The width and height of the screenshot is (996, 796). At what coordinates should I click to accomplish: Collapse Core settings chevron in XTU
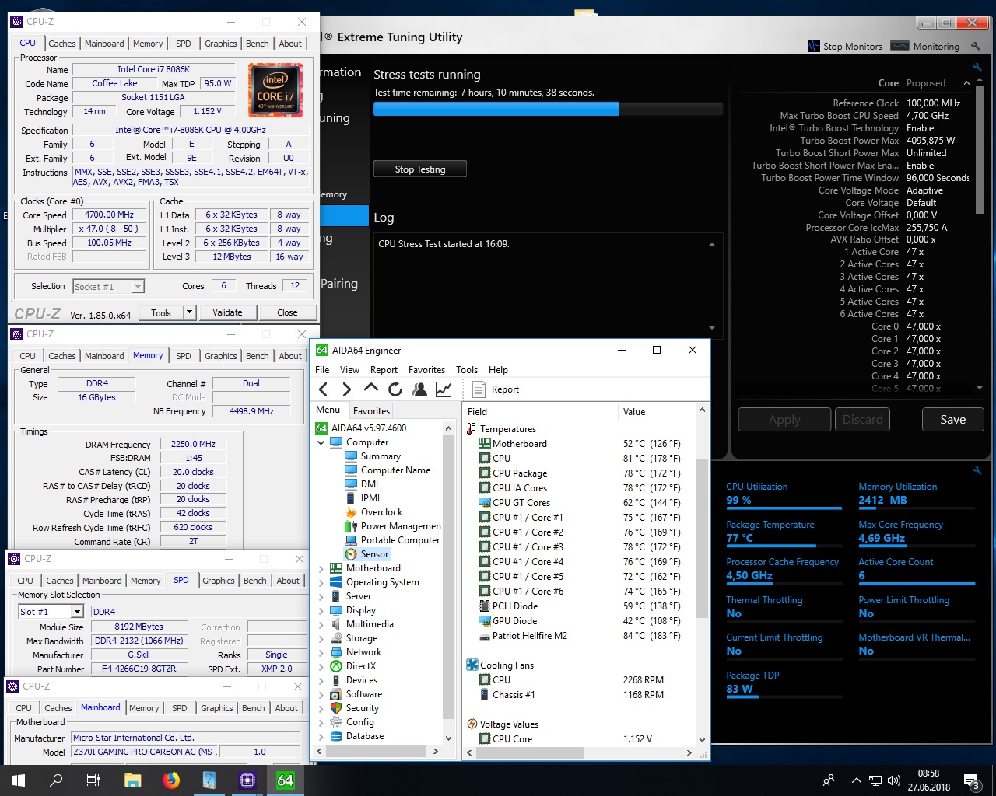[967, 83]
